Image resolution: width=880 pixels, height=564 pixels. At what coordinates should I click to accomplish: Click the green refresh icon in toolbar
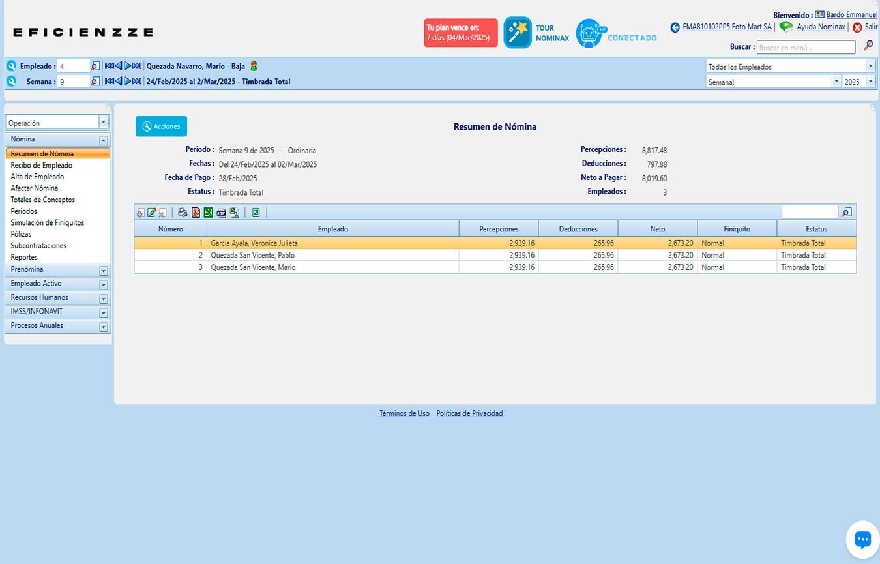tap(256, 213)
